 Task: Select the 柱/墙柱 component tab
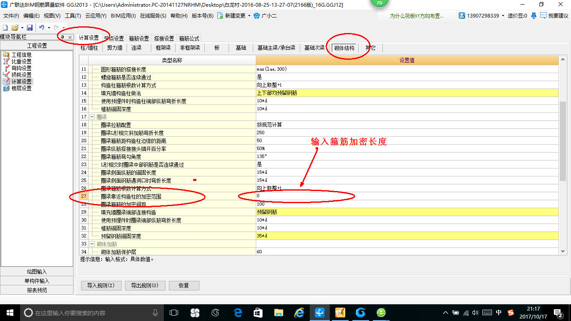pyautogui.click(x=89, y=48)
